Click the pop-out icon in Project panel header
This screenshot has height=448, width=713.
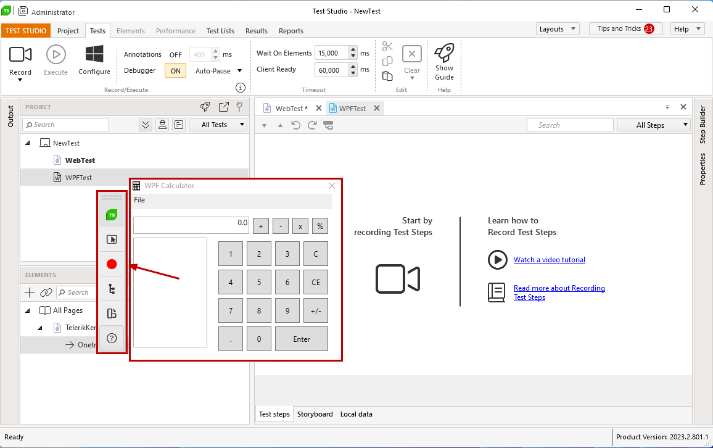coord(224,107)
